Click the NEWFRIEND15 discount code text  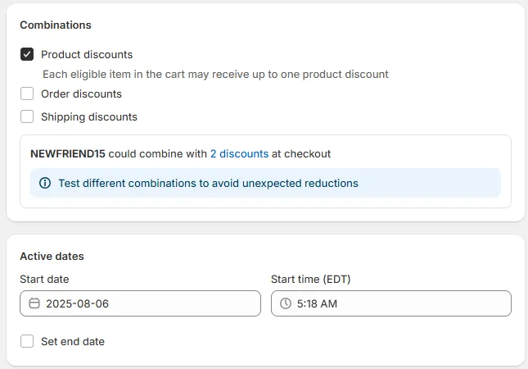coord(68,153)
